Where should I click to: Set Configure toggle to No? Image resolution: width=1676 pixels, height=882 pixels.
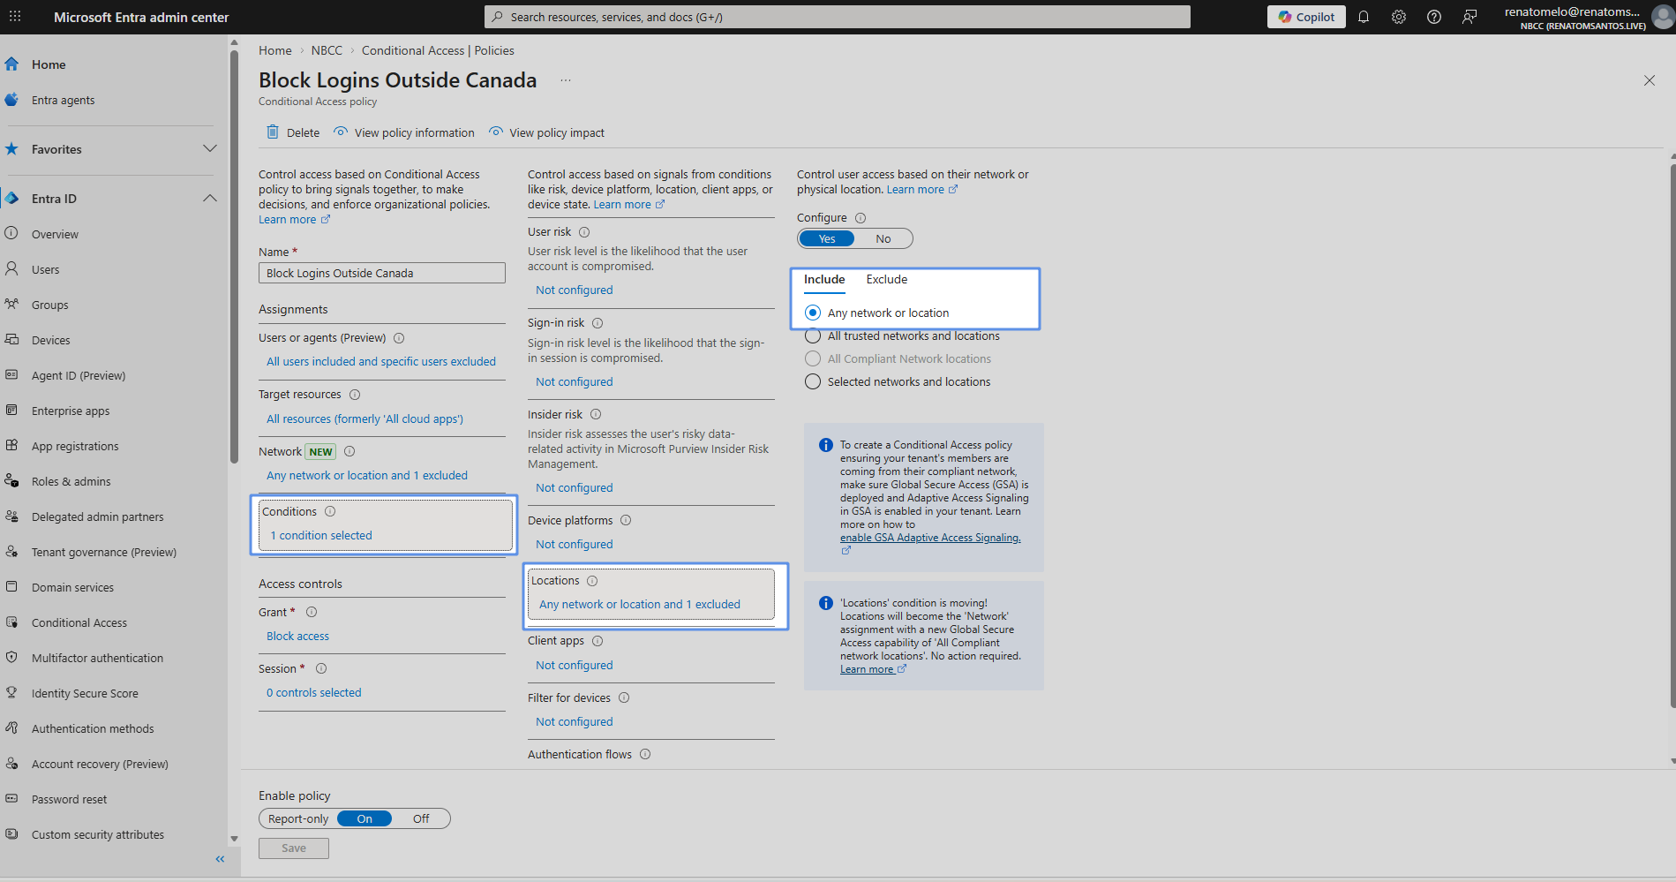click(883, 239)
